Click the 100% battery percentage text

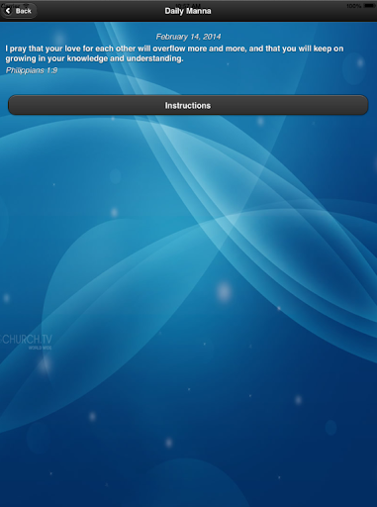(x=354, y=6)
